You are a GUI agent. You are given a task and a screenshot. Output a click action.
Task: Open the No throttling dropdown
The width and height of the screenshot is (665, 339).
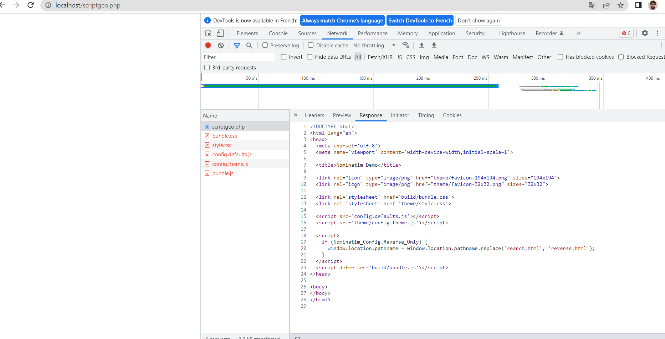click(374, 45)
